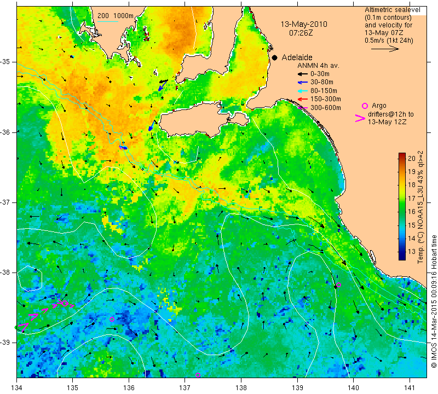Click the 17 label on the color scale

(412, 198)
